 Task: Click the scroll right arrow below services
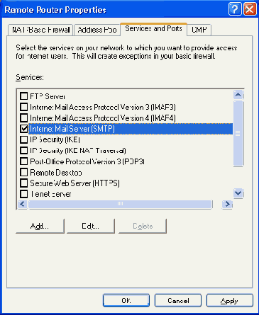coord(227,204)
